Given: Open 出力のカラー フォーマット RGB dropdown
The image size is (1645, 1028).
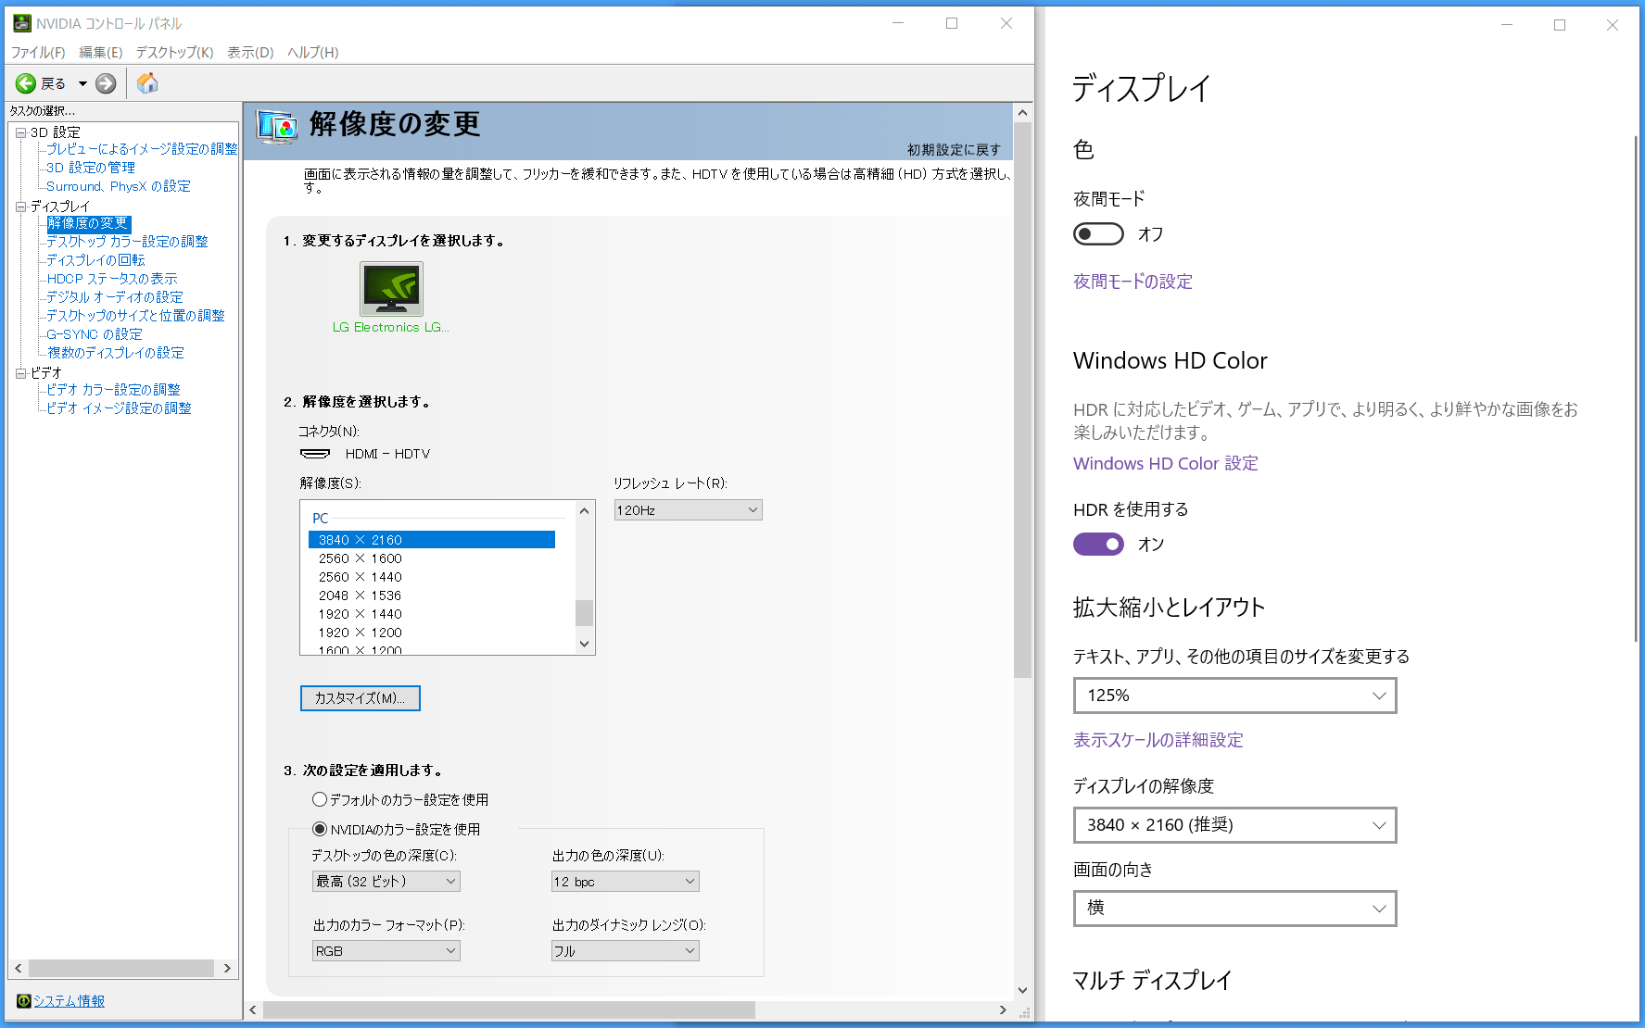Looking at the screenshot, I should [x=386, y=951].
